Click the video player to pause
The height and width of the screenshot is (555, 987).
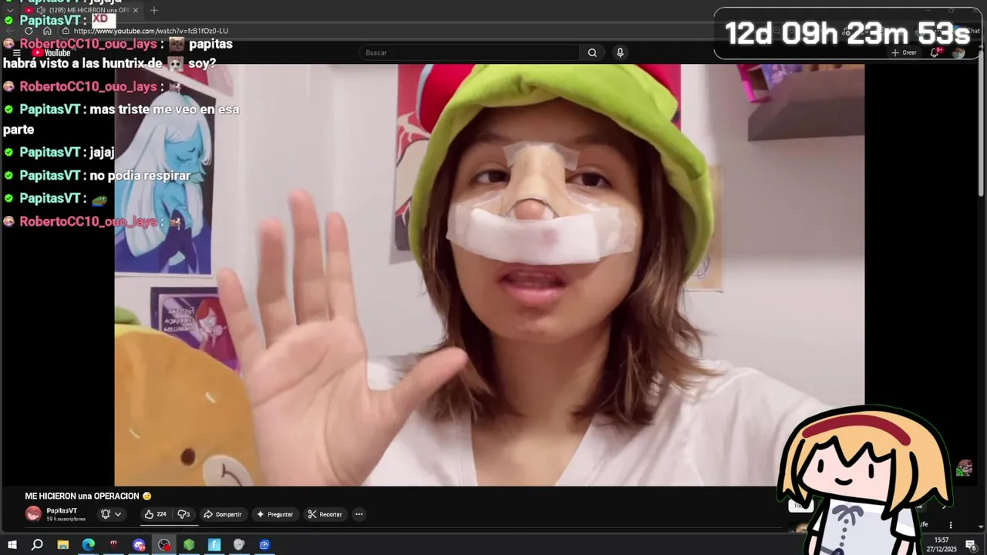(x=489, y=274)
